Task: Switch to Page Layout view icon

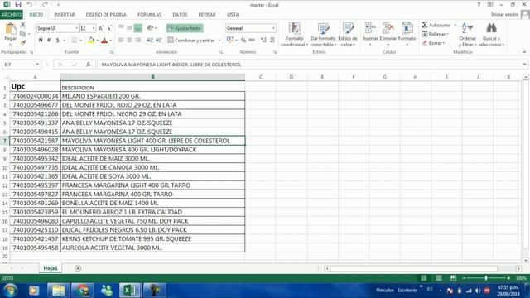Action: [x=438, y=278]
